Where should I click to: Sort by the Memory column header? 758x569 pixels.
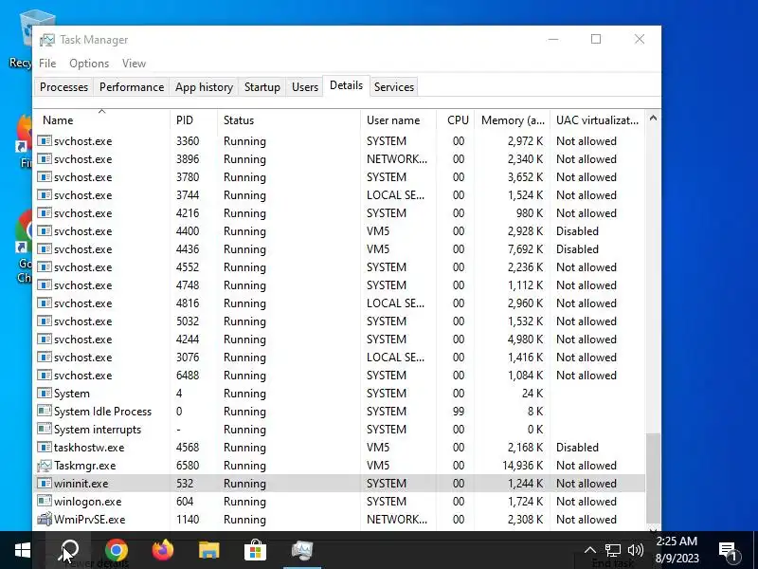513,120
